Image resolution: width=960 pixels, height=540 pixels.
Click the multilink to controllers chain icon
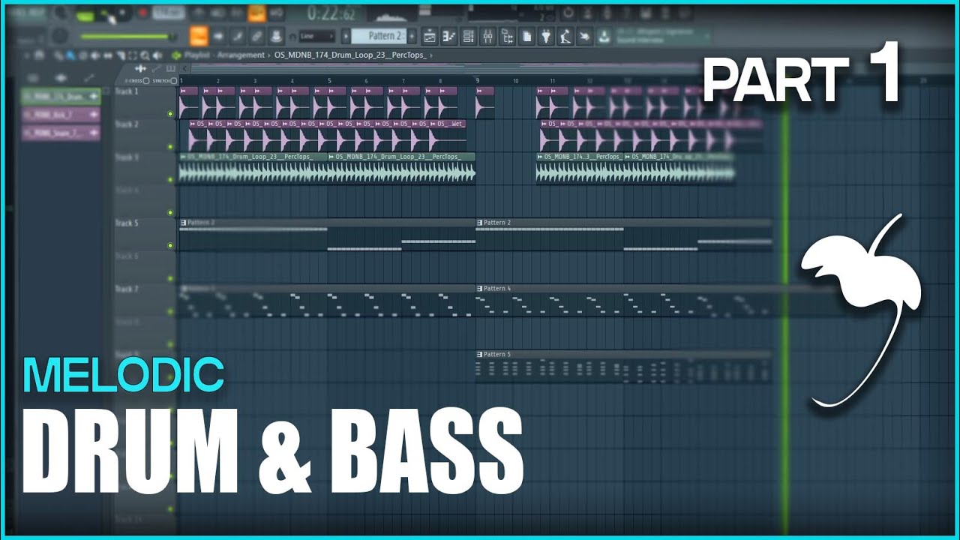[x=256, y=36]
